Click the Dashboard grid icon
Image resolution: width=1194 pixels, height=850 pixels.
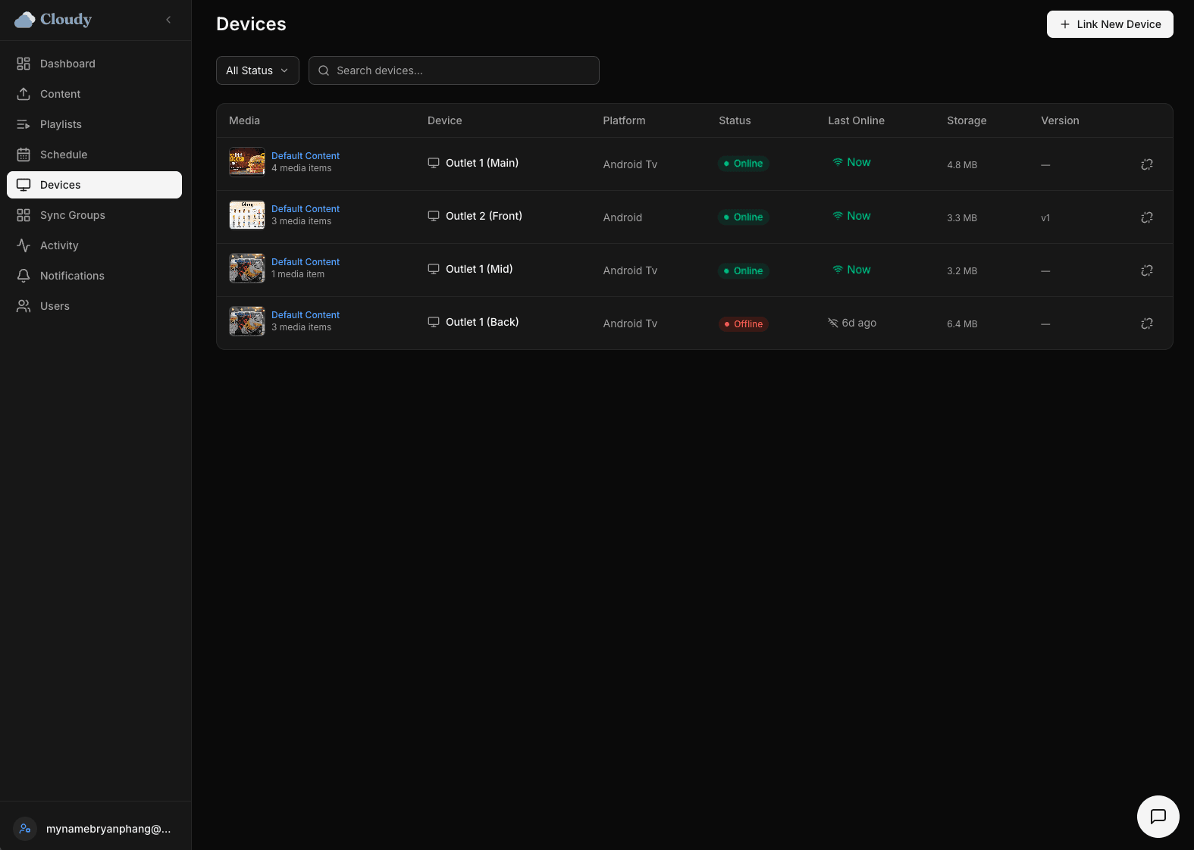click(24, 64)
